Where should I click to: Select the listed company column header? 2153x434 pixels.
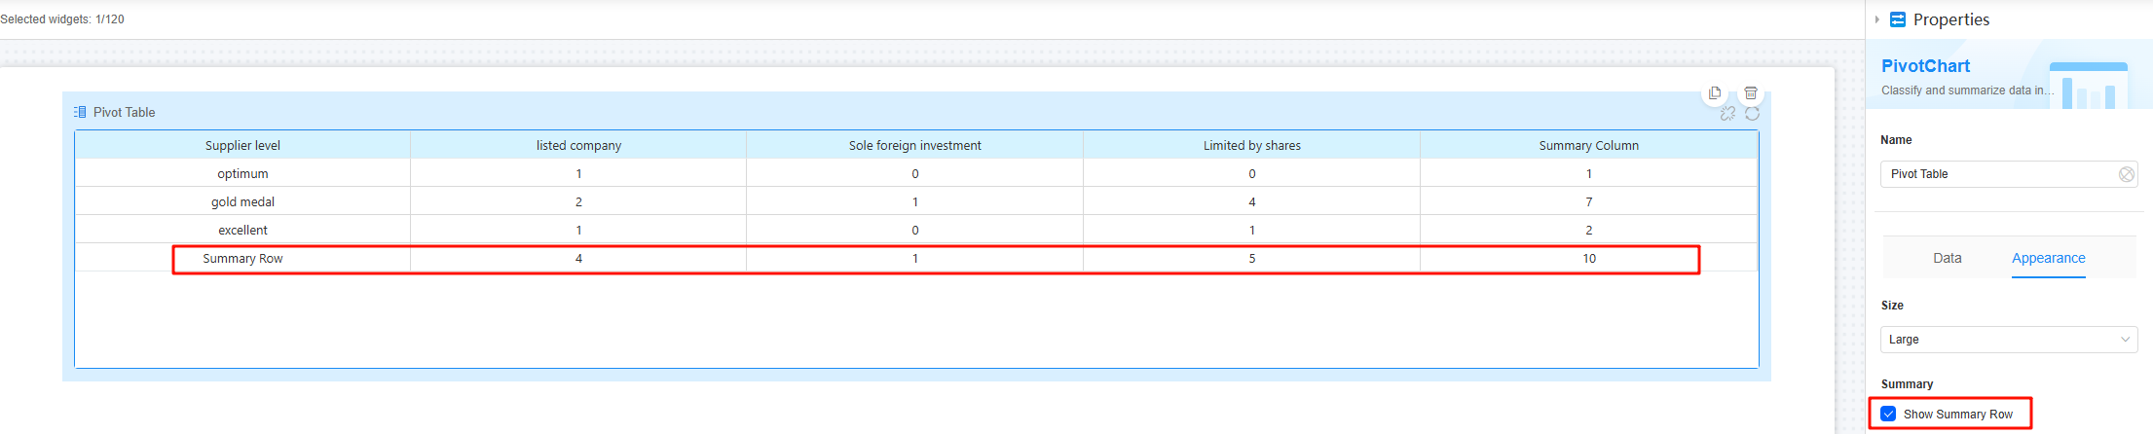pos(578,145)
